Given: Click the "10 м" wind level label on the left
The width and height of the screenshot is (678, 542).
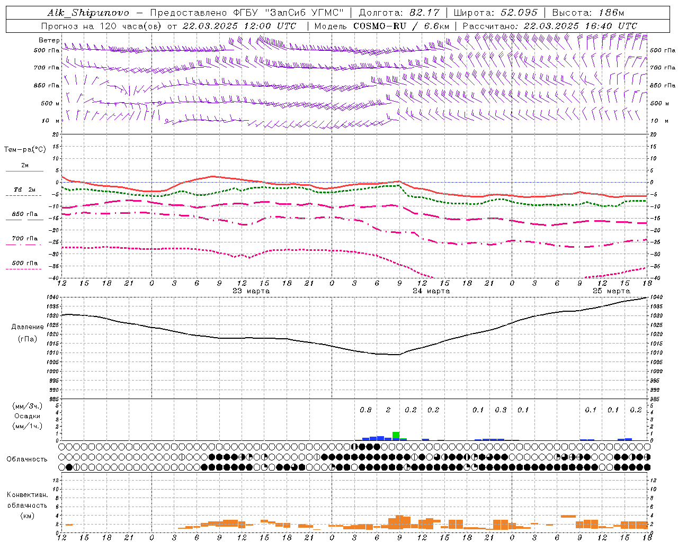Looking at the screenshot, I should point(51,121).
